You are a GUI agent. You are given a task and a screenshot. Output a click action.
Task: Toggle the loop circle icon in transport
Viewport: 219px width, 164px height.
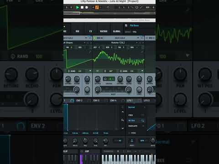(x=108, y=7)
